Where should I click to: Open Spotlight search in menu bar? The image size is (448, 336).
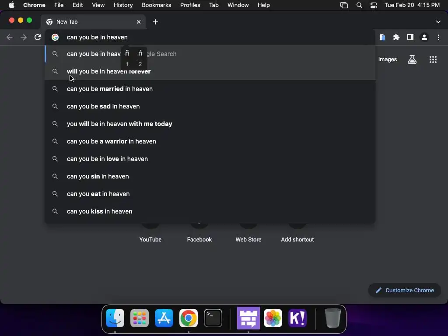(x=359, y=5)
